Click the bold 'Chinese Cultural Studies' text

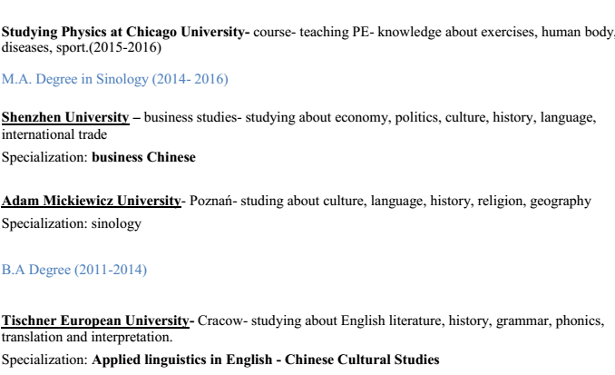coord(362,360)
